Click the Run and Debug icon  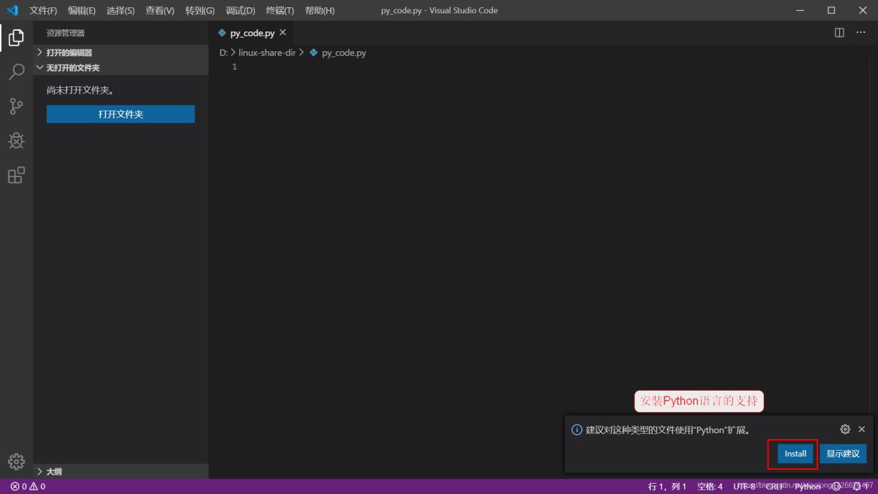click(x=15, y=141)
